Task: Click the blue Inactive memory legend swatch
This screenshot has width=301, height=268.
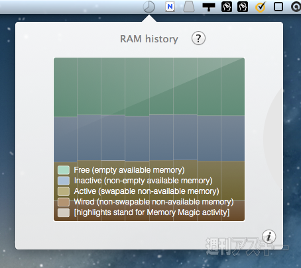Action: coord(64,181)
